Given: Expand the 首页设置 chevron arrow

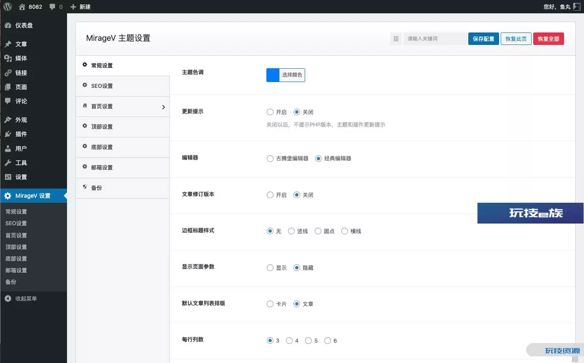Looking at the screenshot, I should pos(163,107).
